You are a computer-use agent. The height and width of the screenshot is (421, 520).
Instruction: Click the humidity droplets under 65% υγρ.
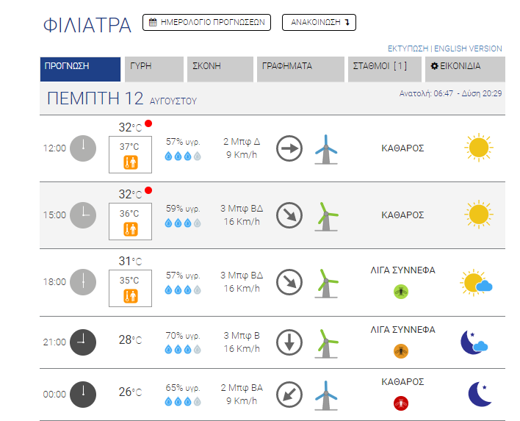tap(183, 402)
